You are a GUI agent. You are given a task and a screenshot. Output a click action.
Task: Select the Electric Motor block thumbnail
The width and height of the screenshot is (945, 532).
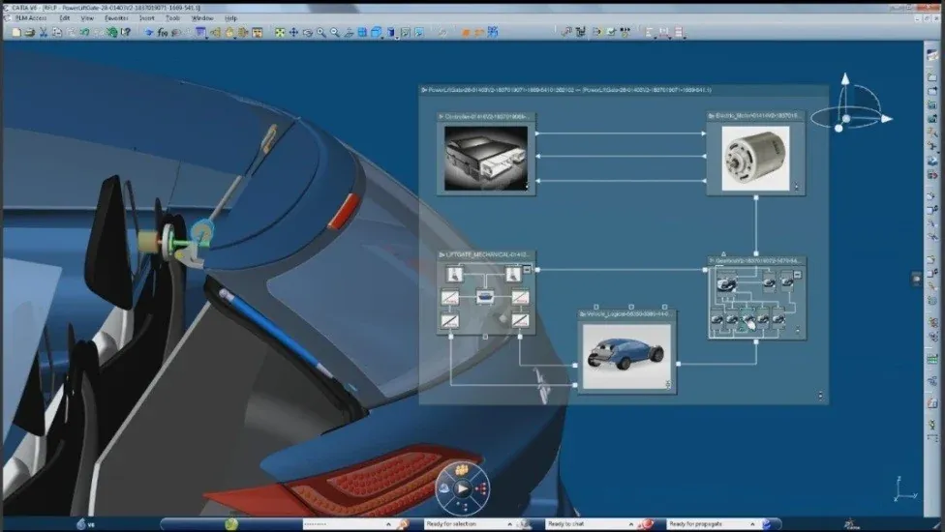(755, 158)
